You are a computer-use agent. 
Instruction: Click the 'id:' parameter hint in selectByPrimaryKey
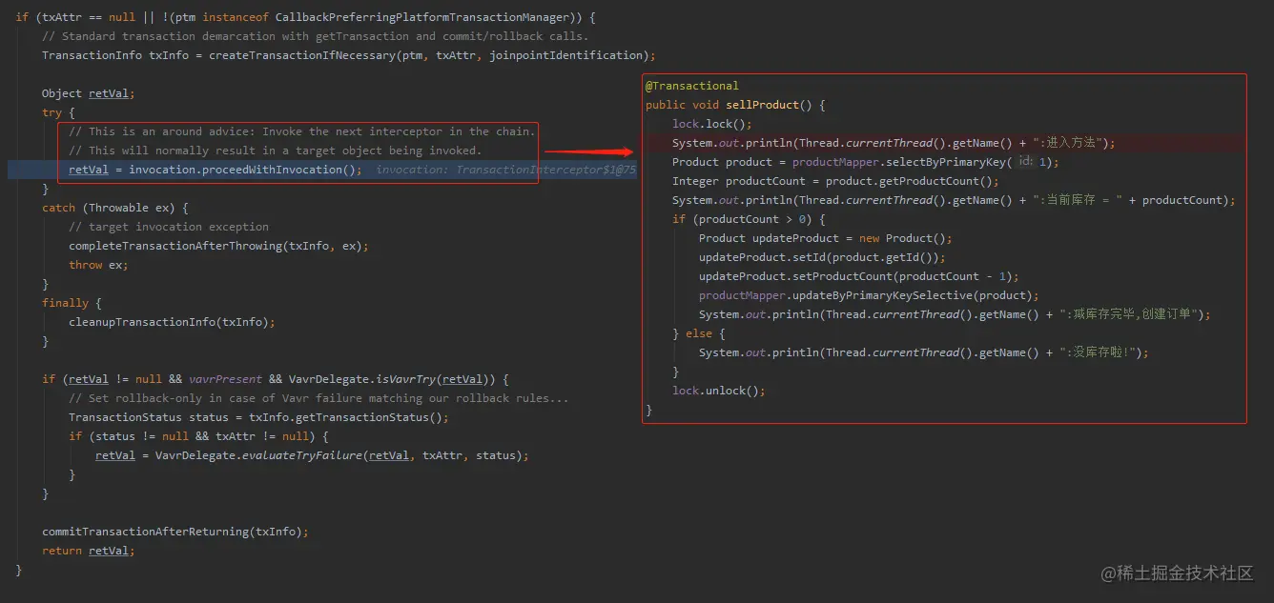[1025, 162]
